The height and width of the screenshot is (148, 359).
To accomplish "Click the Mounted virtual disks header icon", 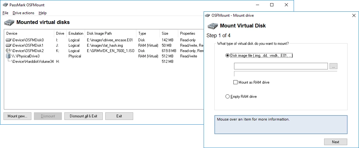I will click(9, 23).
